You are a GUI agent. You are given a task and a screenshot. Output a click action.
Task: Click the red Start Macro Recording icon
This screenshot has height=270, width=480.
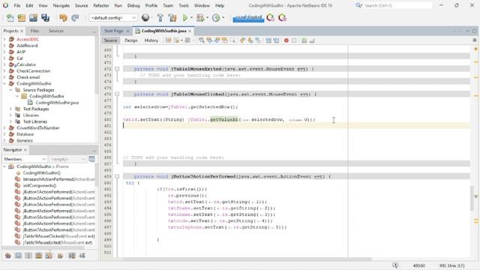pos(286,40)
